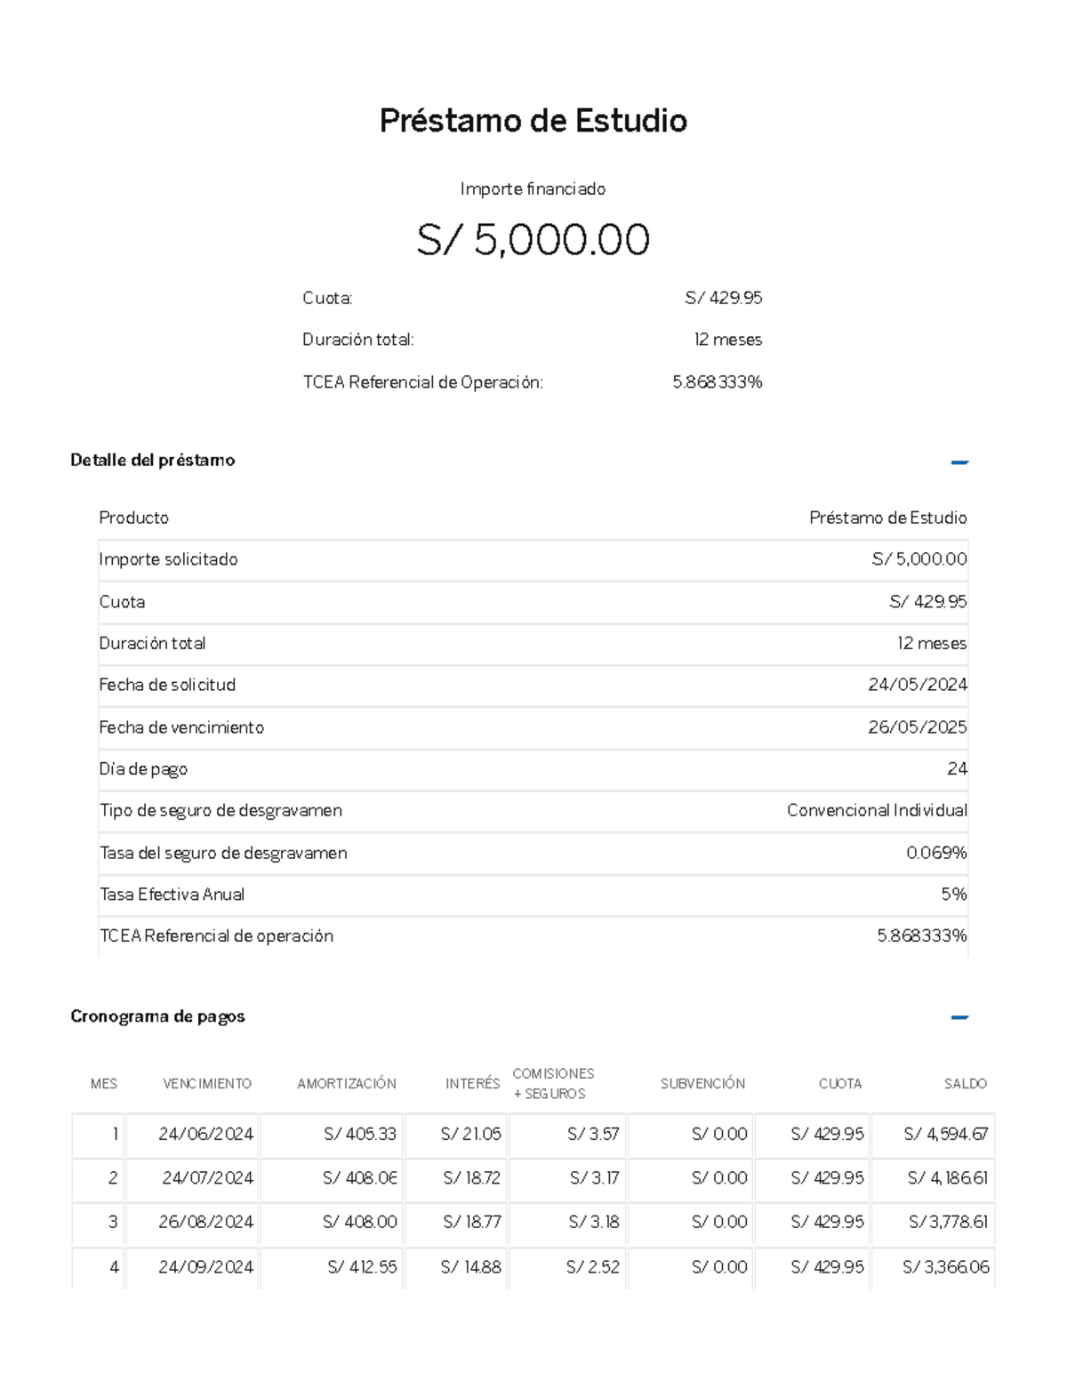This screenshot has height=1381, width=1067.
Task: Click the interest S/ 14.88
Action: tap(471, 1267)
